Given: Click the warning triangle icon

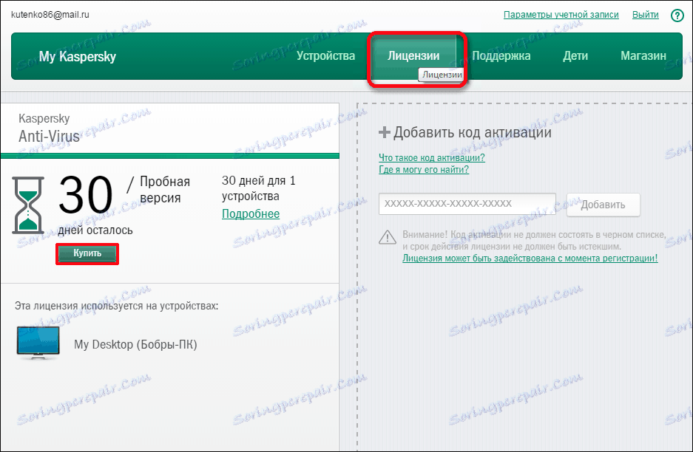Looking at the screenshot, I should pyautogui.click(x=388, y=238).
